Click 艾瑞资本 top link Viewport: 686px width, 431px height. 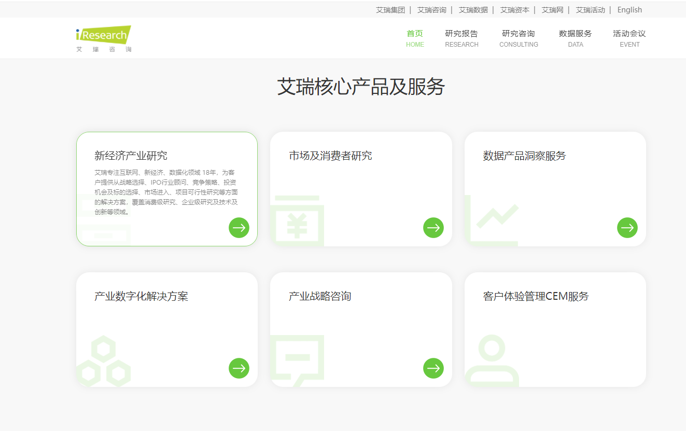coord(515,10)
